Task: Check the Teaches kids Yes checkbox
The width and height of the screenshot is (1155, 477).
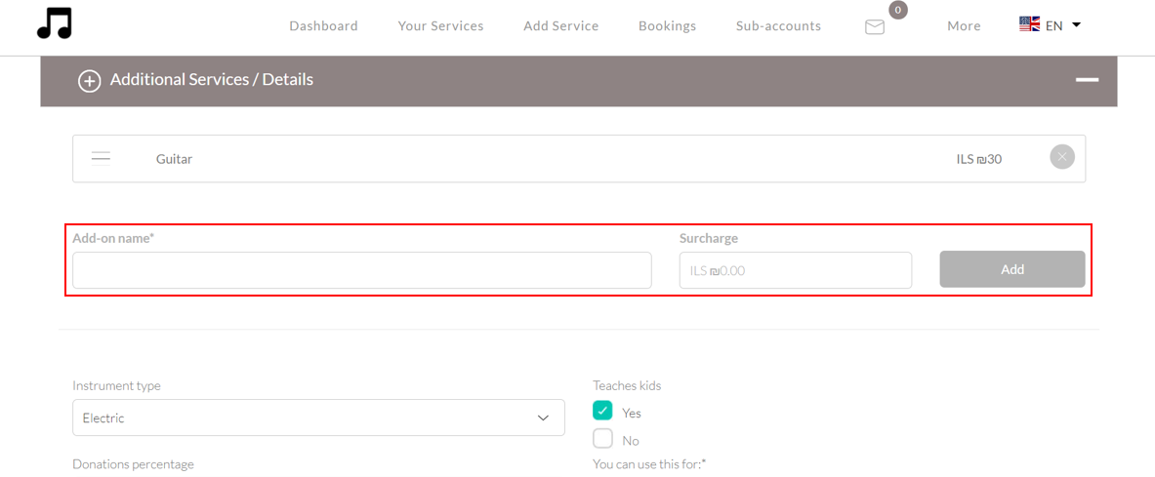Action: [x=603, y=411]
